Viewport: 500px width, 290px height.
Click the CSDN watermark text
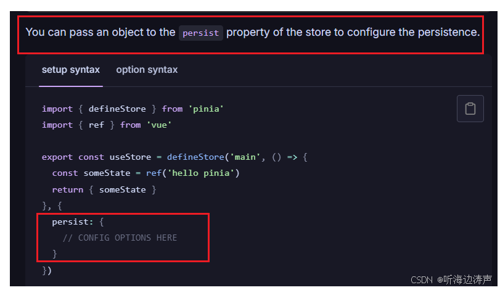tap(421, 280)
